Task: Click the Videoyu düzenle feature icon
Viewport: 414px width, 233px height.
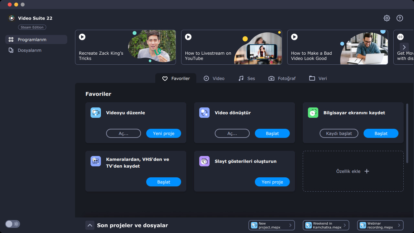Action: pos(96,113)
